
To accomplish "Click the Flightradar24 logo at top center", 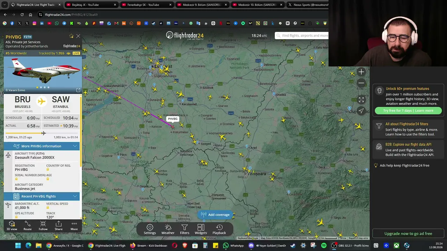I will [x=185, y=35].
